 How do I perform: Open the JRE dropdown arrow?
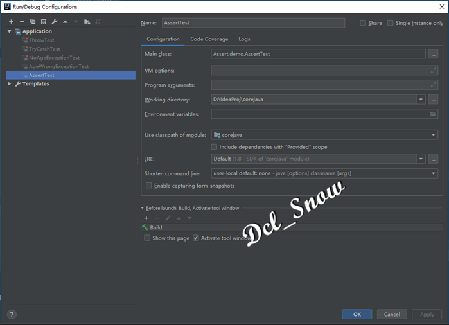click(x=421, y=159)
